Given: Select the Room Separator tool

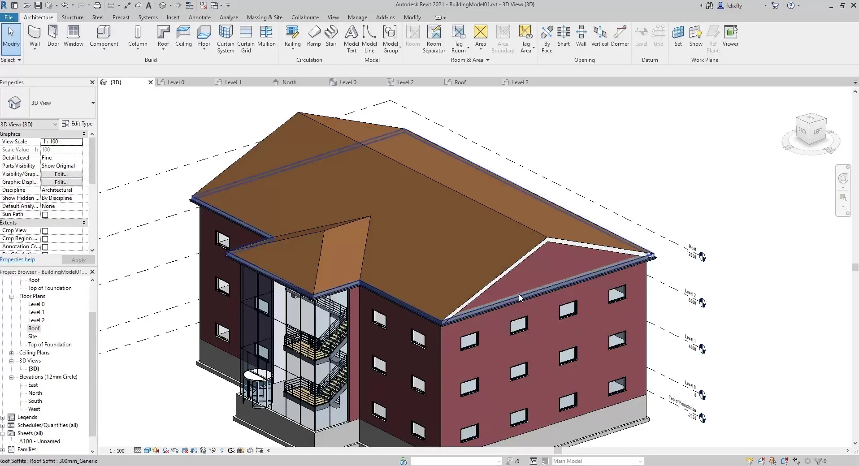Looking at the screenshot, I should pos(433,38).
